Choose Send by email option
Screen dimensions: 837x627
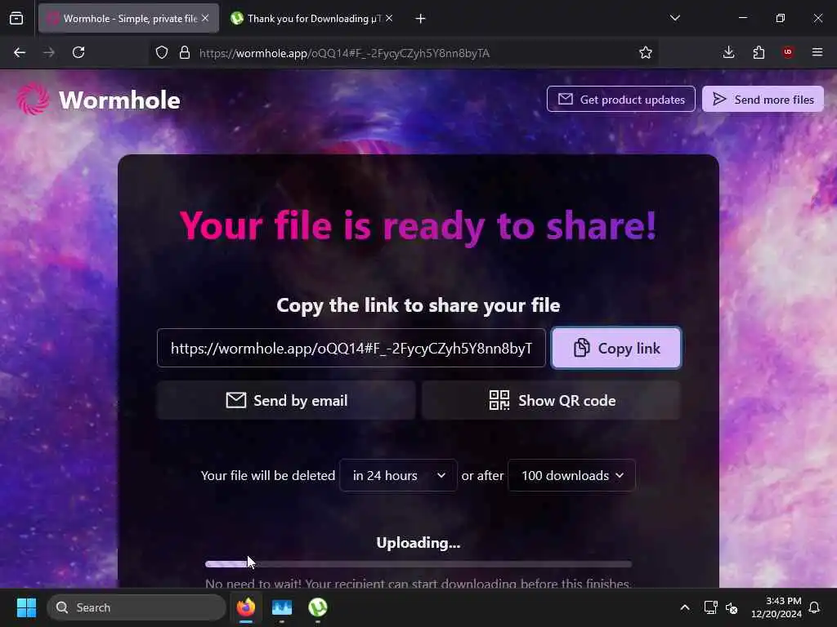tap(286, 400)
